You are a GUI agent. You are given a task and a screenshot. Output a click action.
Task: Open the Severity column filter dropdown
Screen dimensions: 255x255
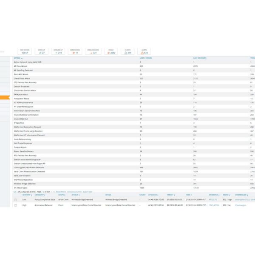27,195
